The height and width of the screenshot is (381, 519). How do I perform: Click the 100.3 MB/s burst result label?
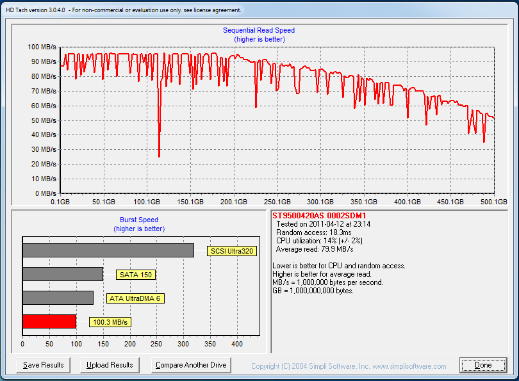pos(110,322)
